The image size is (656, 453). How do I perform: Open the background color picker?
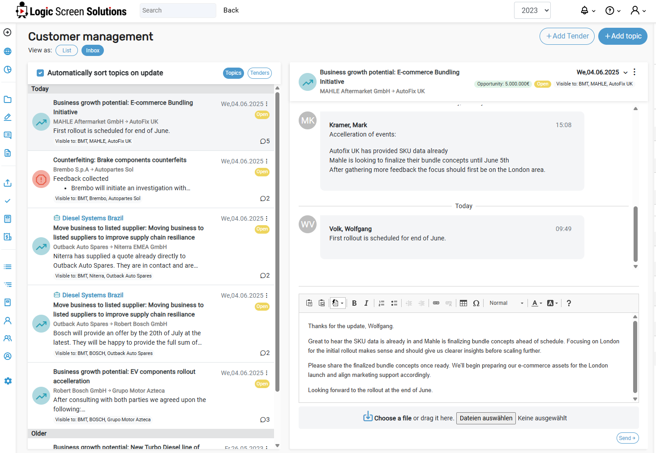pyautogui.click(x=553, y=303)
